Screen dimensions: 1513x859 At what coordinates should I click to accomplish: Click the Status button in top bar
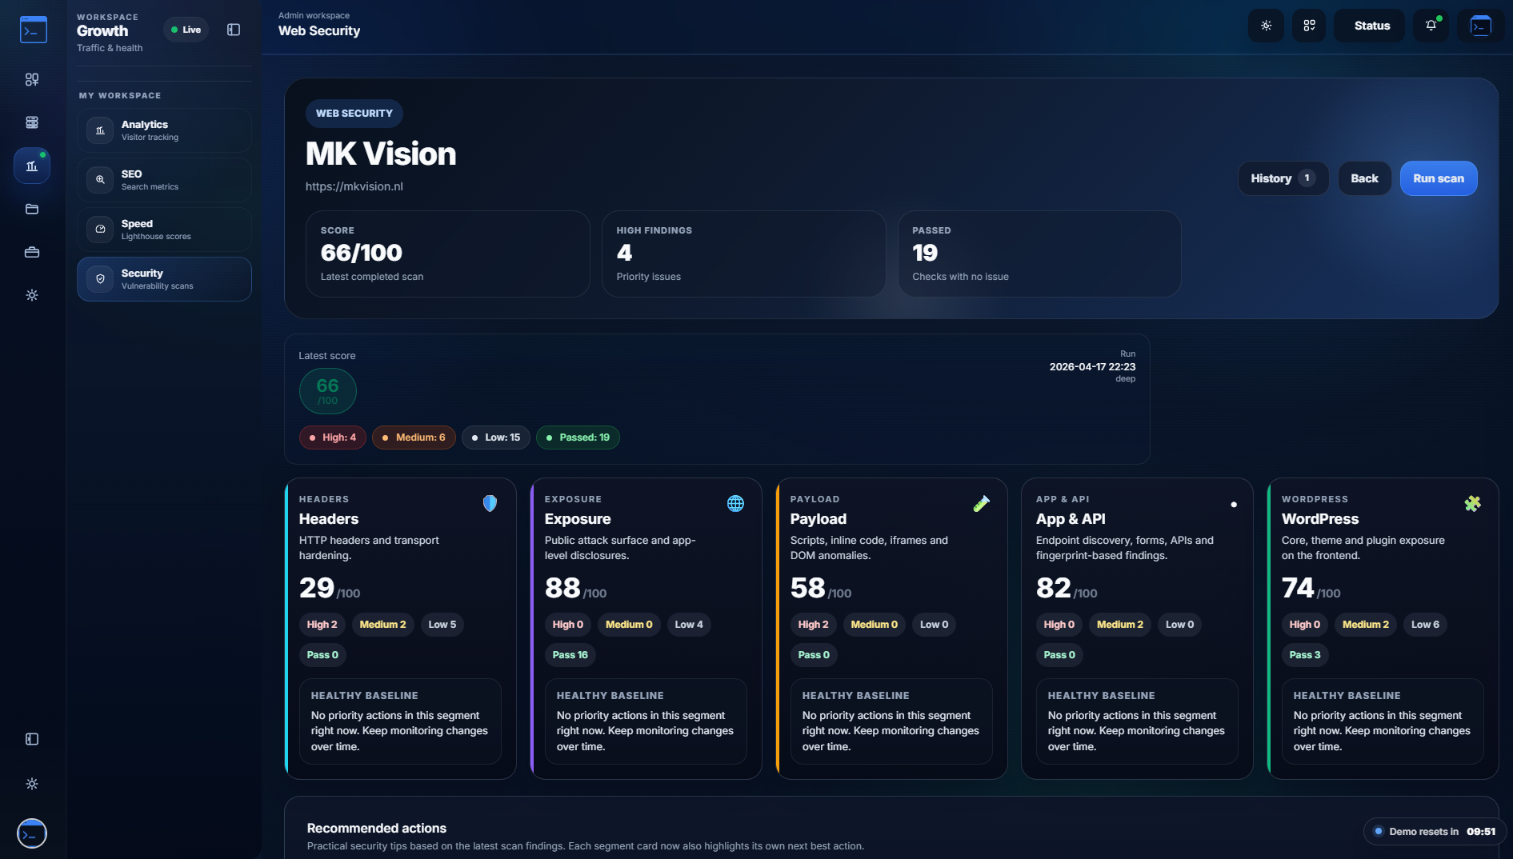(1369, 26)
